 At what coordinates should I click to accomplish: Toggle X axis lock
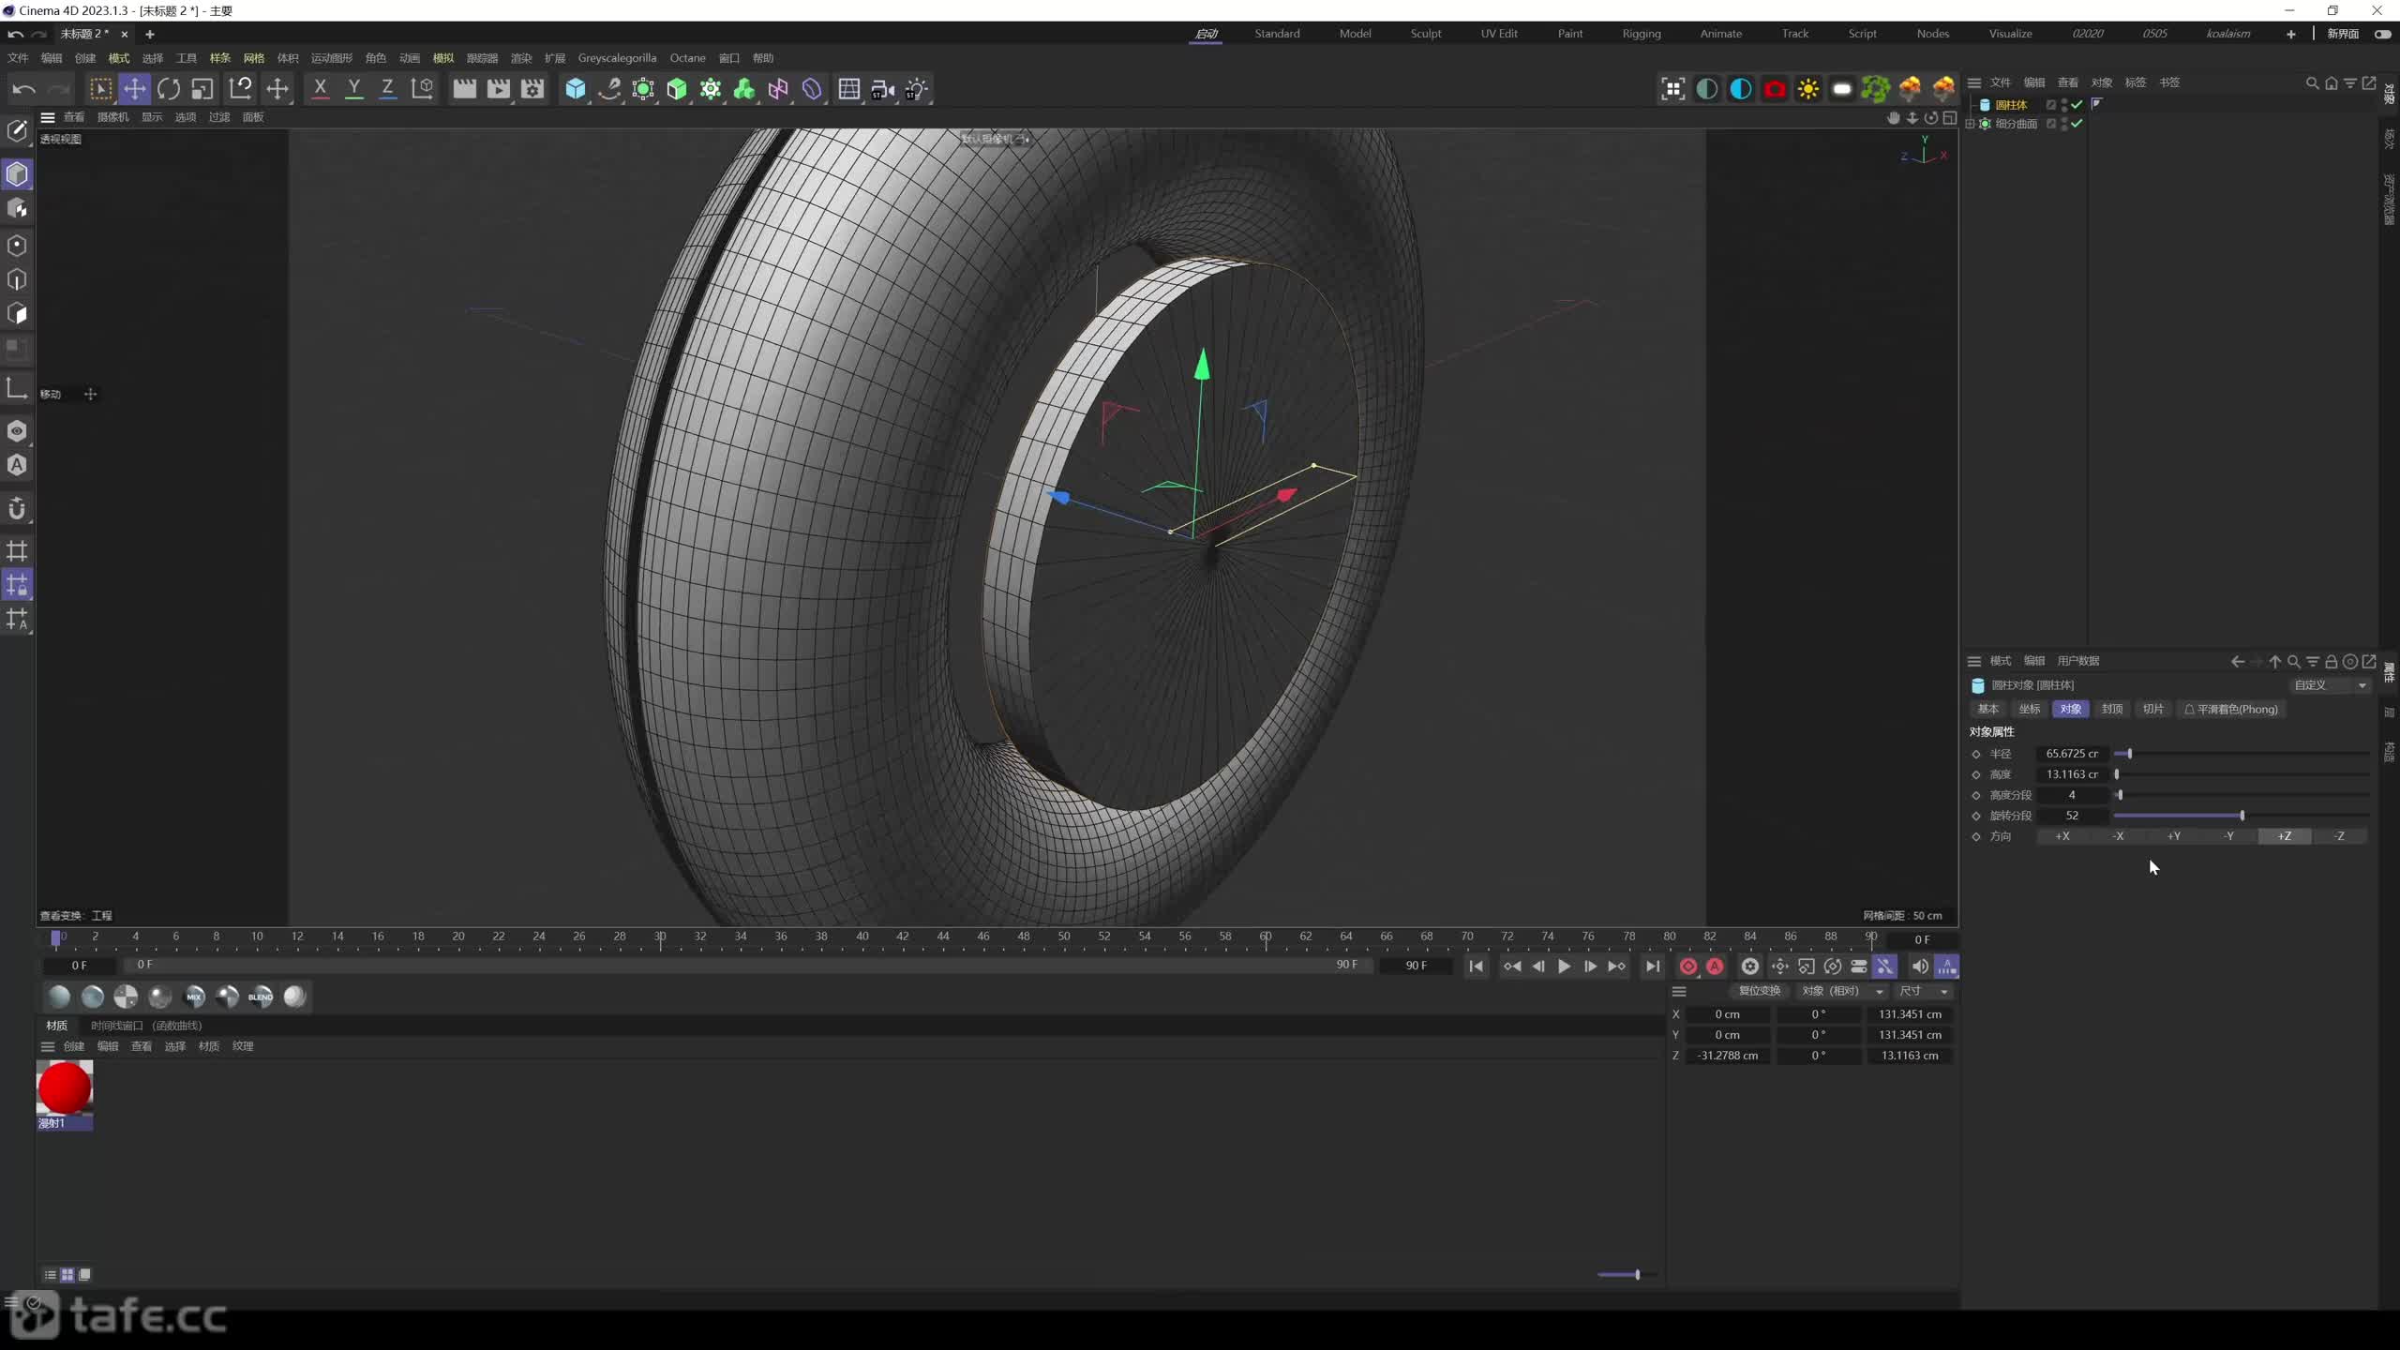pos(320,89)
